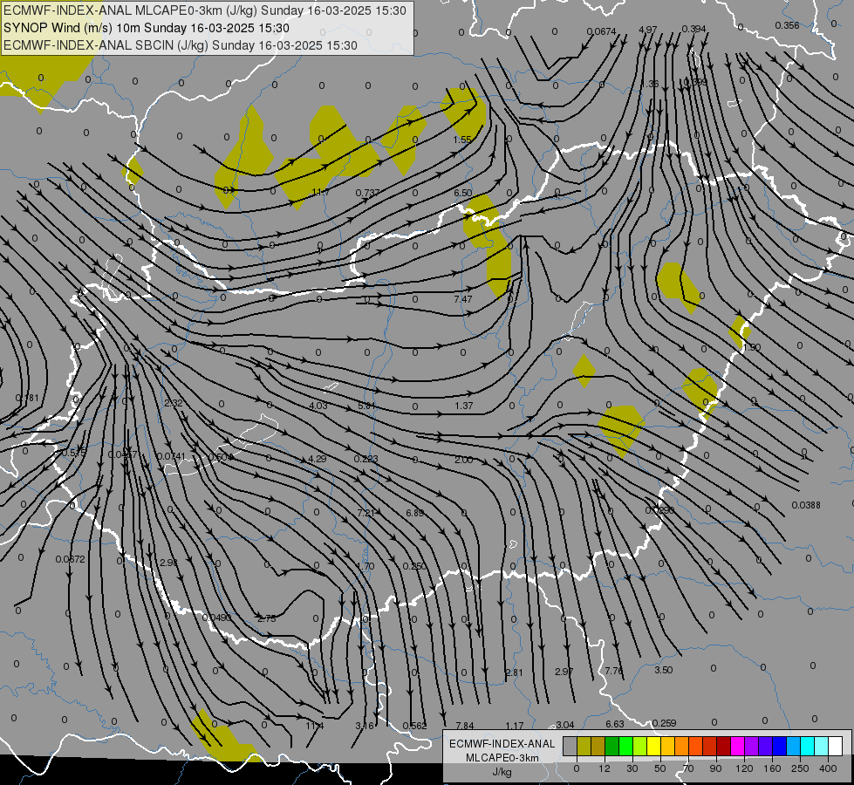Click the legend tick value 400
The width and height of the screenshot is (854, 785).
point(828,768)
